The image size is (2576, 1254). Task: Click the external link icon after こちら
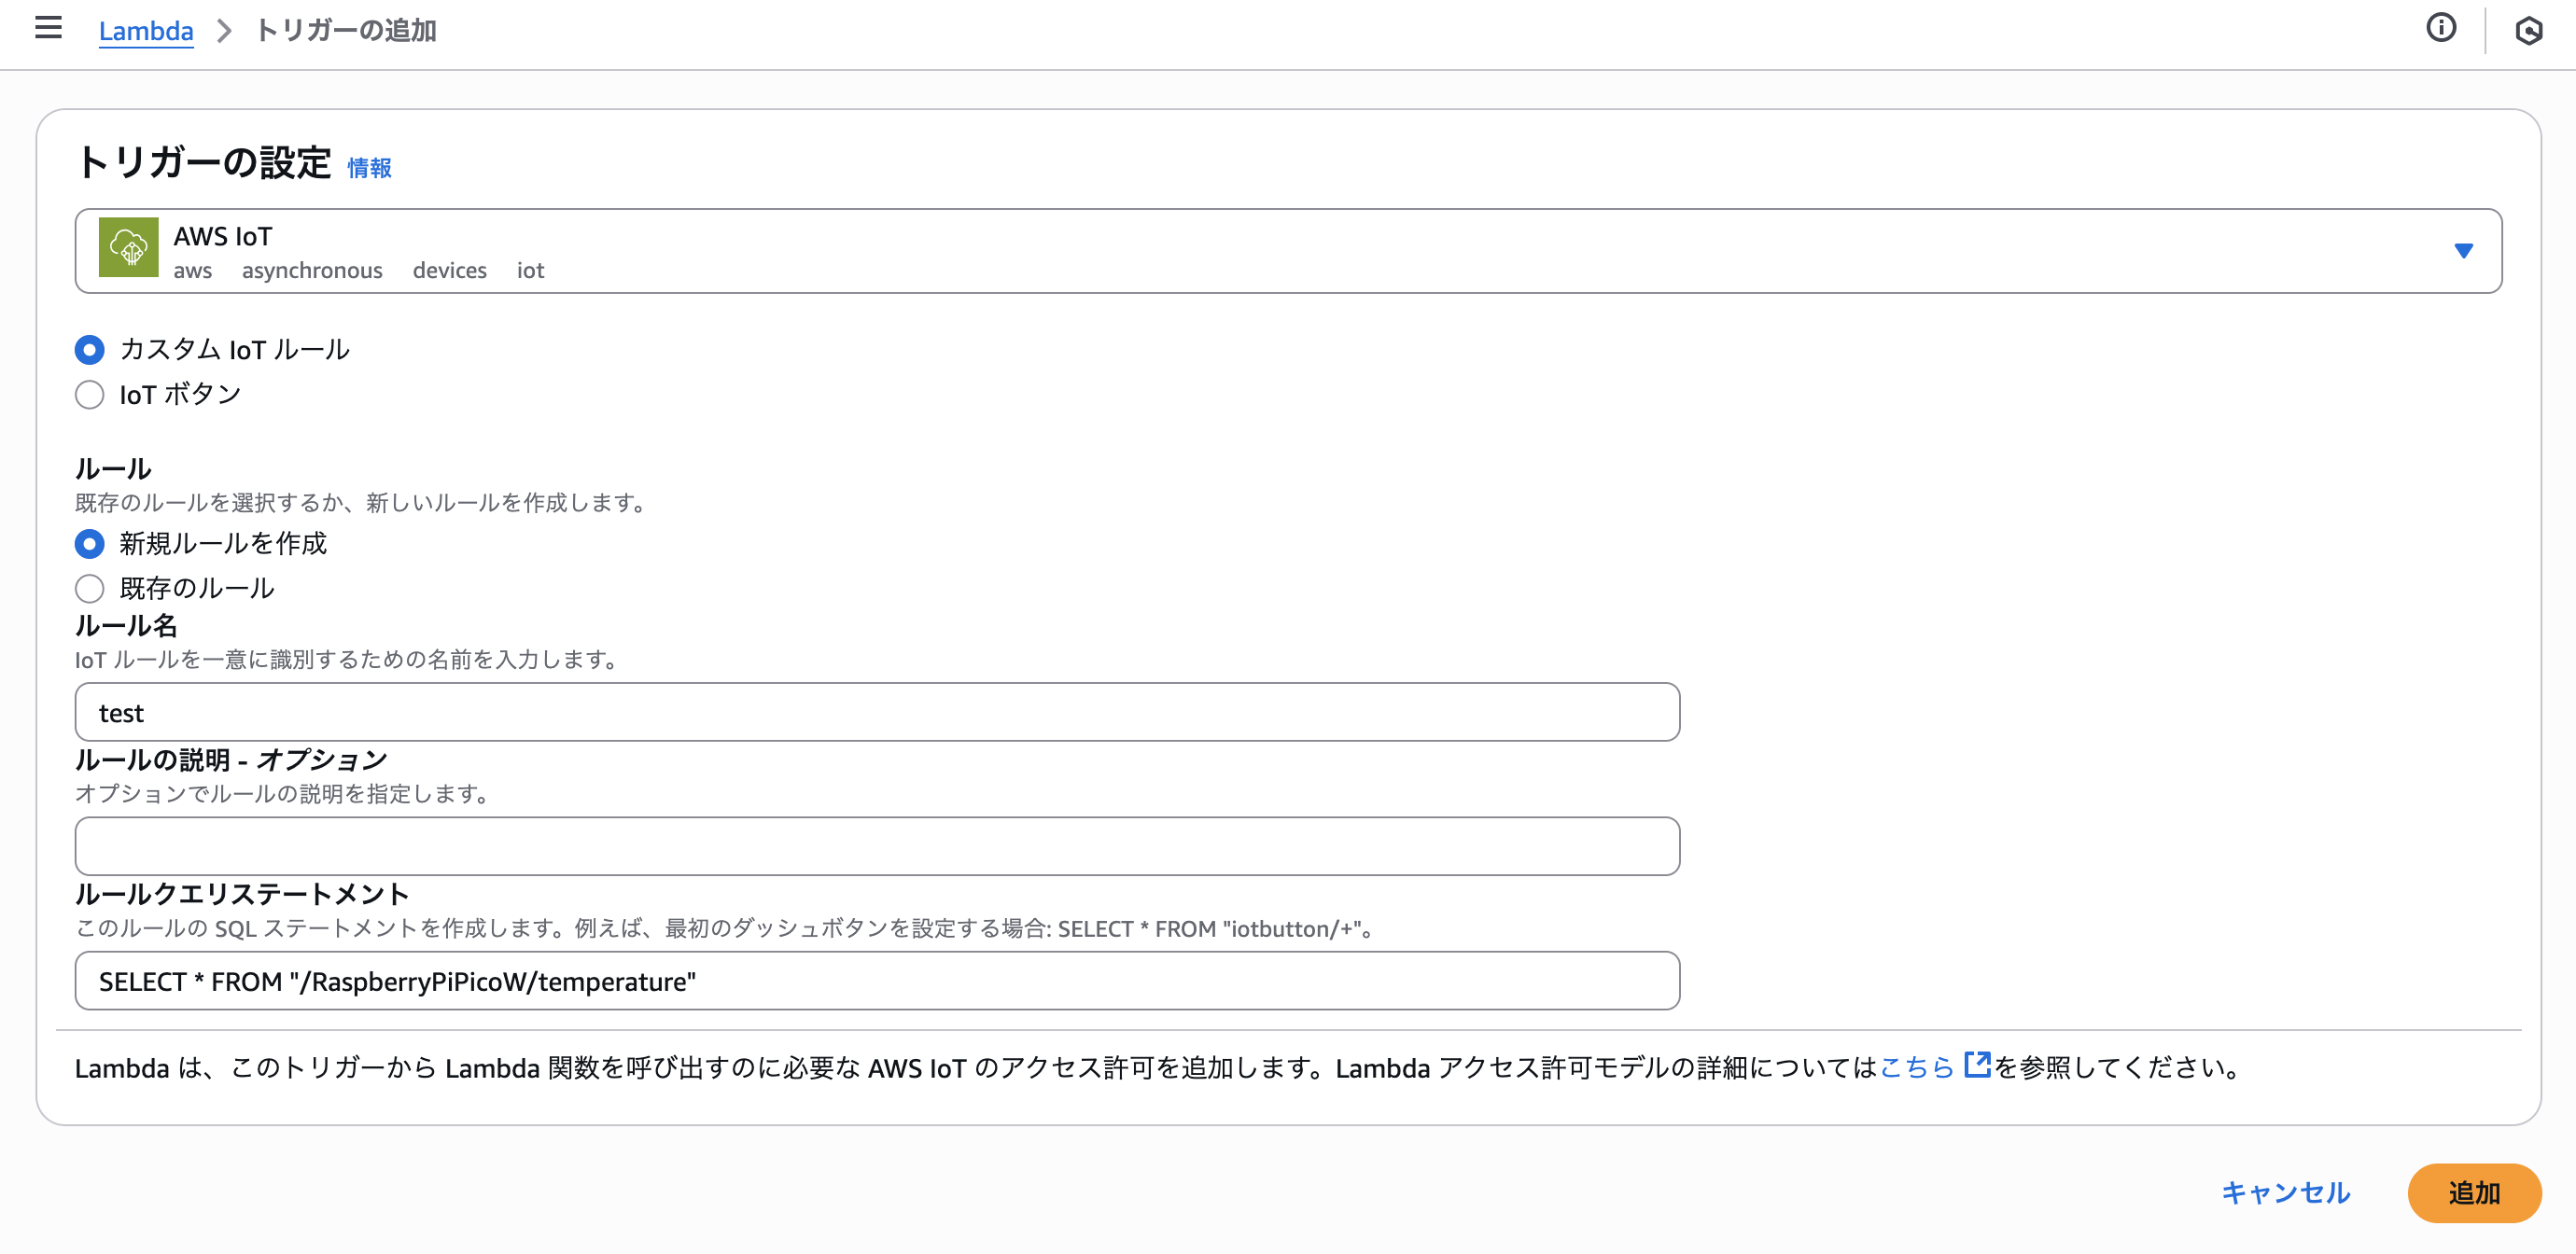pos(1976,1064)
